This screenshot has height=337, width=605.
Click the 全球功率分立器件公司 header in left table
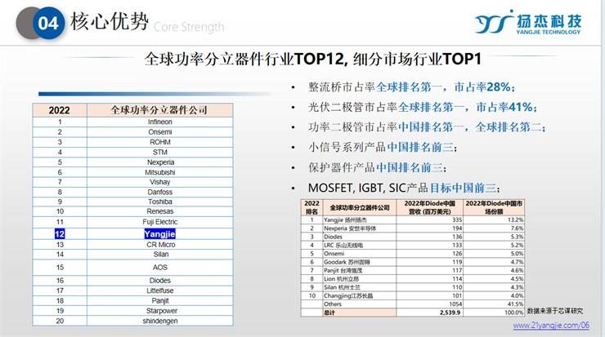click(159, 110)
